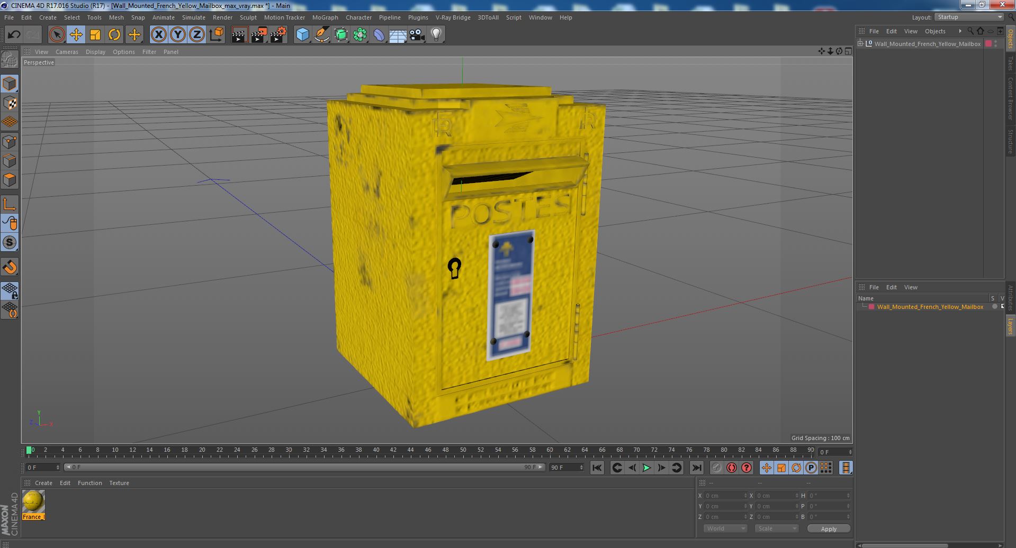Viewport: 1016px width, 548px height.
Task: Toggle viewport maximize icon
Action: pyautogui.click(x=848, y=51)
